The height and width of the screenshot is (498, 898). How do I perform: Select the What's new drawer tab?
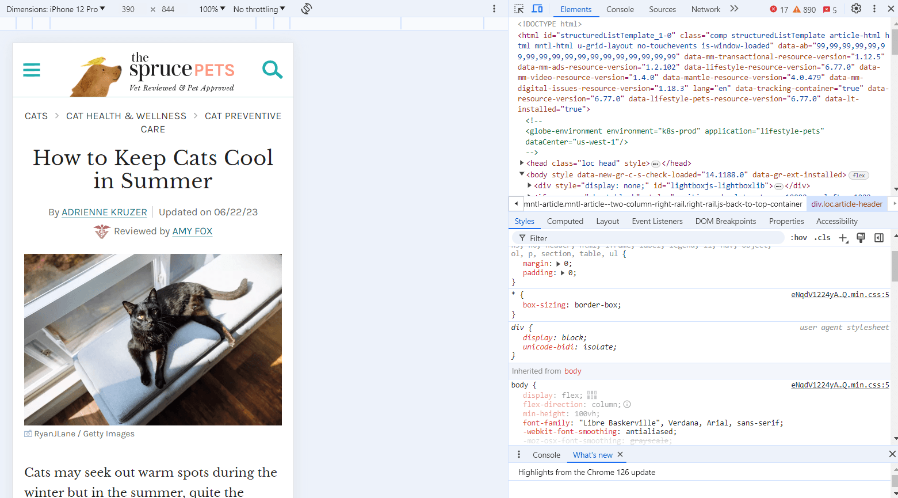point(593,455)
